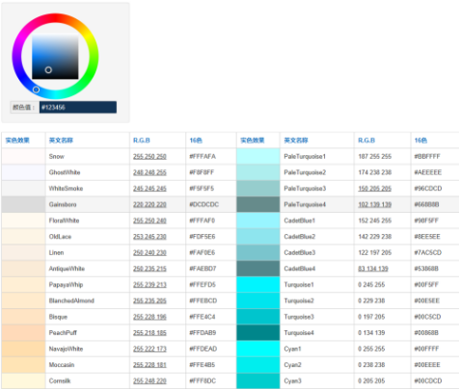Open the RGB link 255 218 185
The height and width of the screenshot is (389, 460).
(x=149, y=333)
